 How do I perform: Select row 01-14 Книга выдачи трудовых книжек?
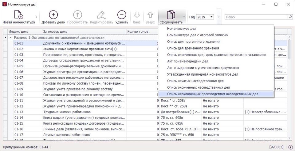pyautogui.click(x=150, y=118)
